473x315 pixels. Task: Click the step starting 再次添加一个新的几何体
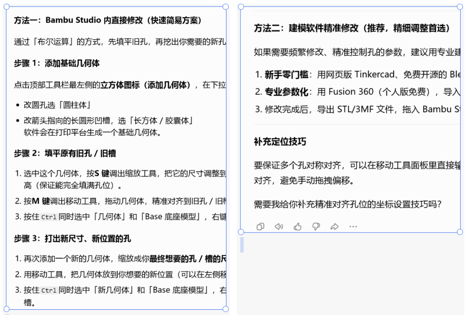click(x=124, y=259)
